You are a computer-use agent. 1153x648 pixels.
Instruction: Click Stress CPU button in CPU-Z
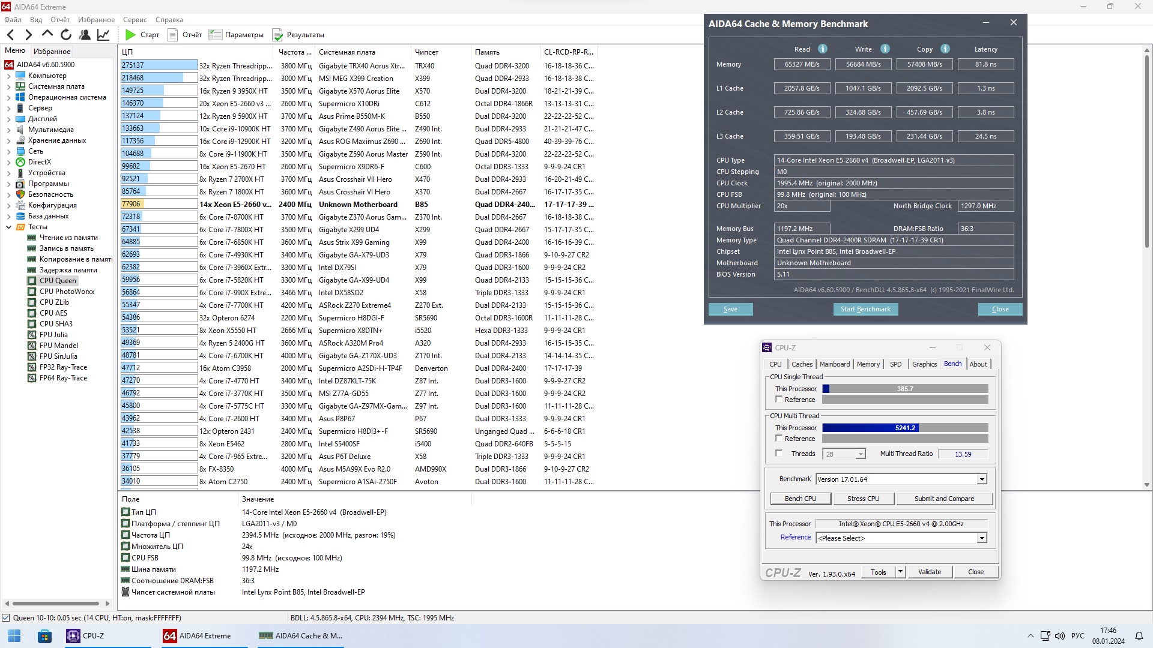coord(863,499)
